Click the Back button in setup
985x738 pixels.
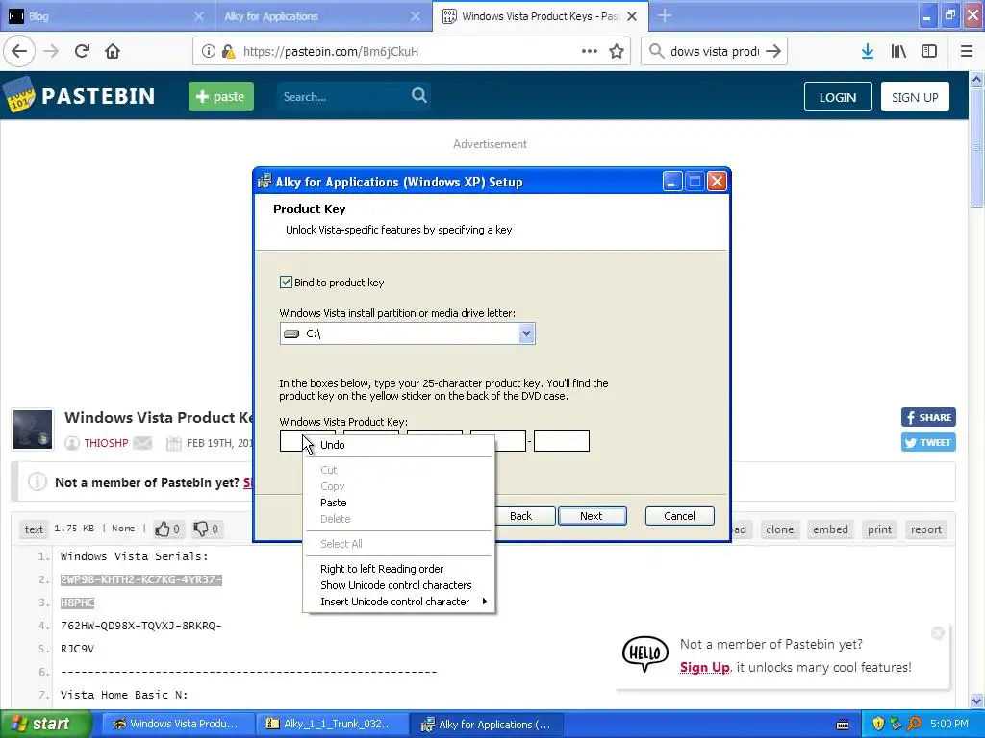[524, 516]
